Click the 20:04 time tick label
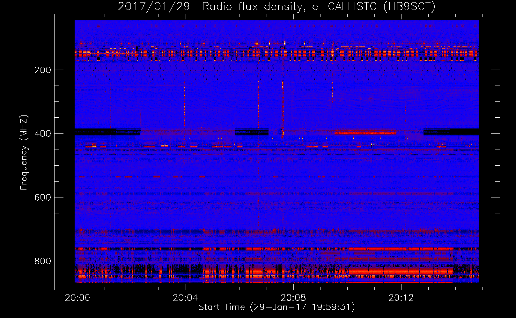 click(x=185, y=298)
